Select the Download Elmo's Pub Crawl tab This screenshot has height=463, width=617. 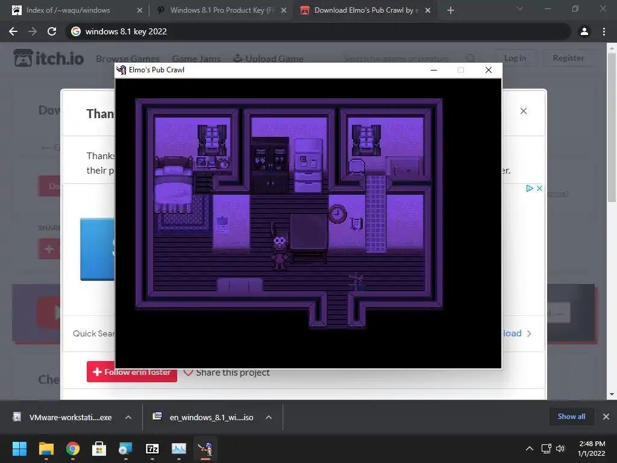click(365, 10)
